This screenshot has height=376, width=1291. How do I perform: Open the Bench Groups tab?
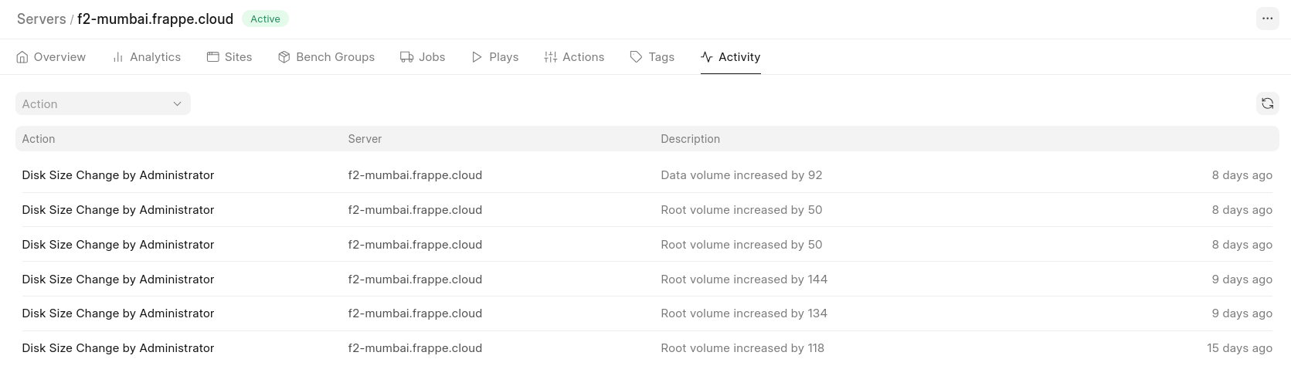pos(326,57)
